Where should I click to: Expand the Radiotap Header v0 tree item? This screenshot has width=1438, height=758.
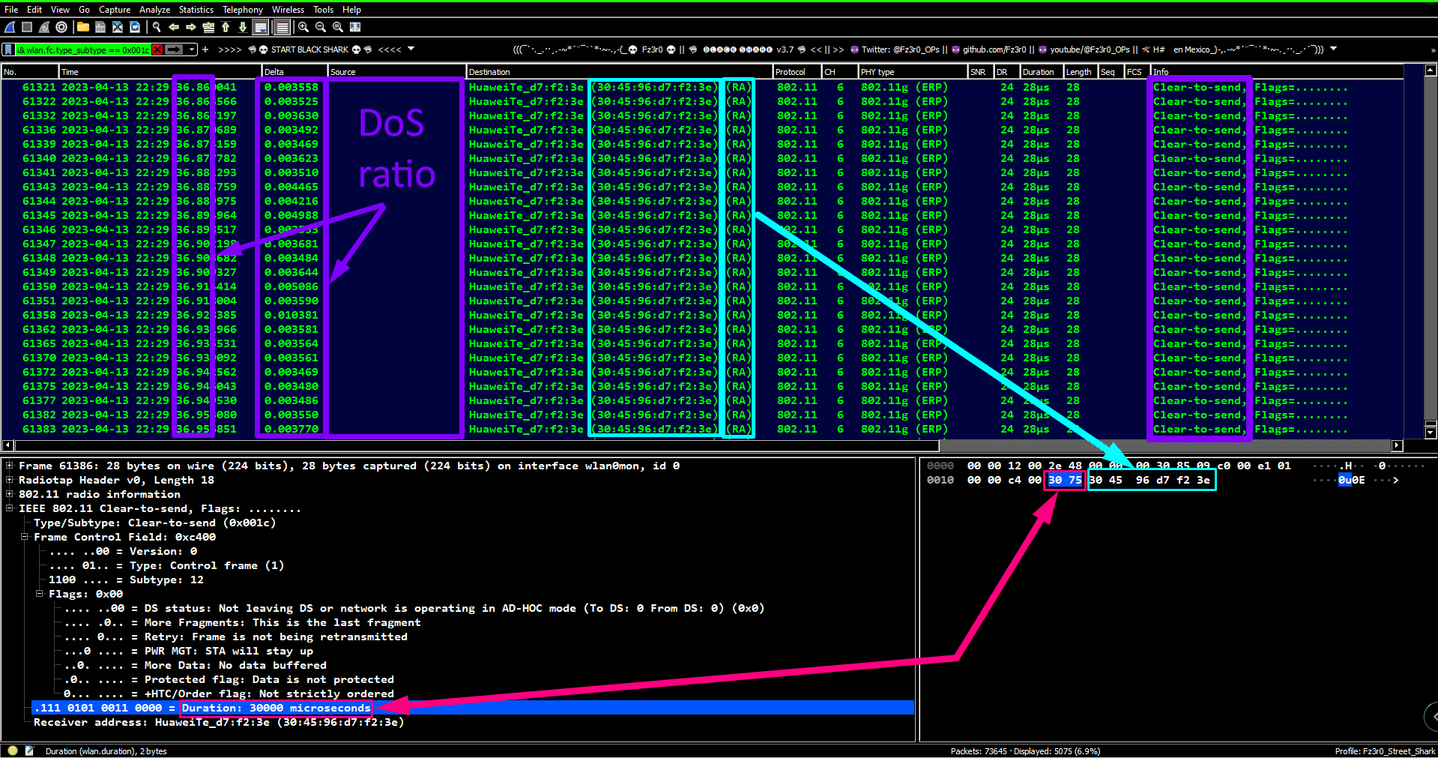point(8,480)
